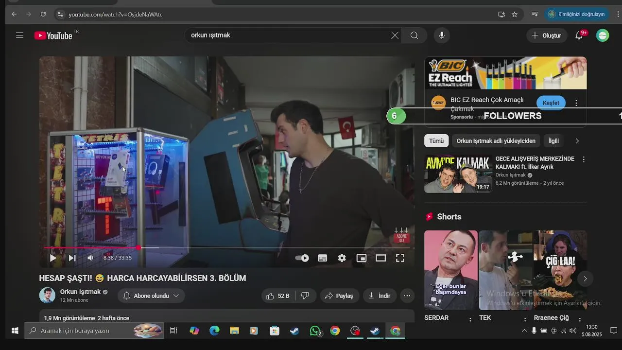
Task: Click the Windows taskbar search box
Action: [x=94, y=331]
